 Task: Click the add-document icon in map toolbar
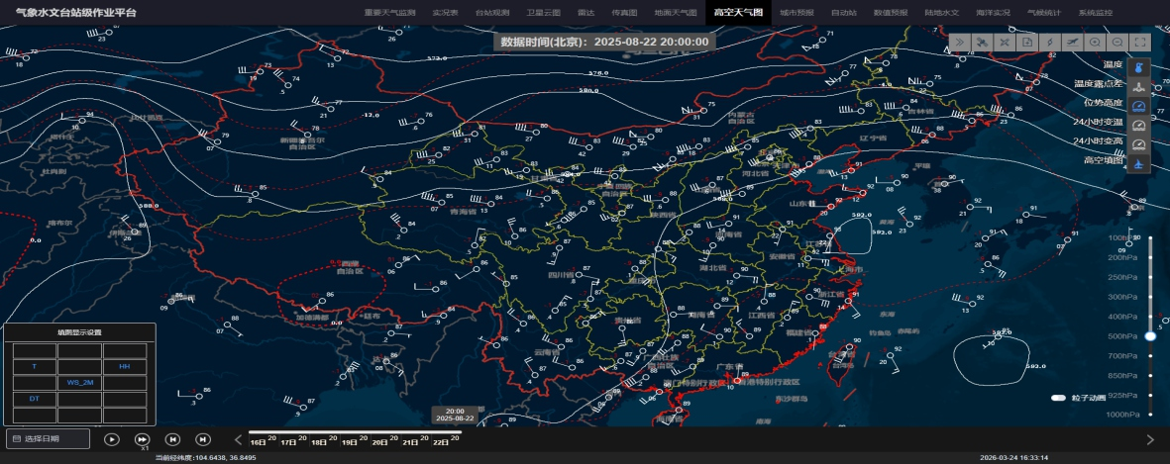(x=1027, y=43)
